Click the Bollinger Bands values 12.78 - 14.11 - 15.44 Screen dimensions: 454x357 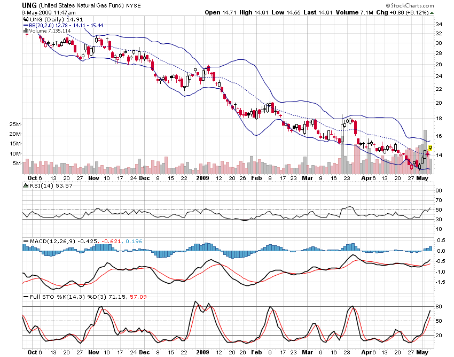[80, 26]
